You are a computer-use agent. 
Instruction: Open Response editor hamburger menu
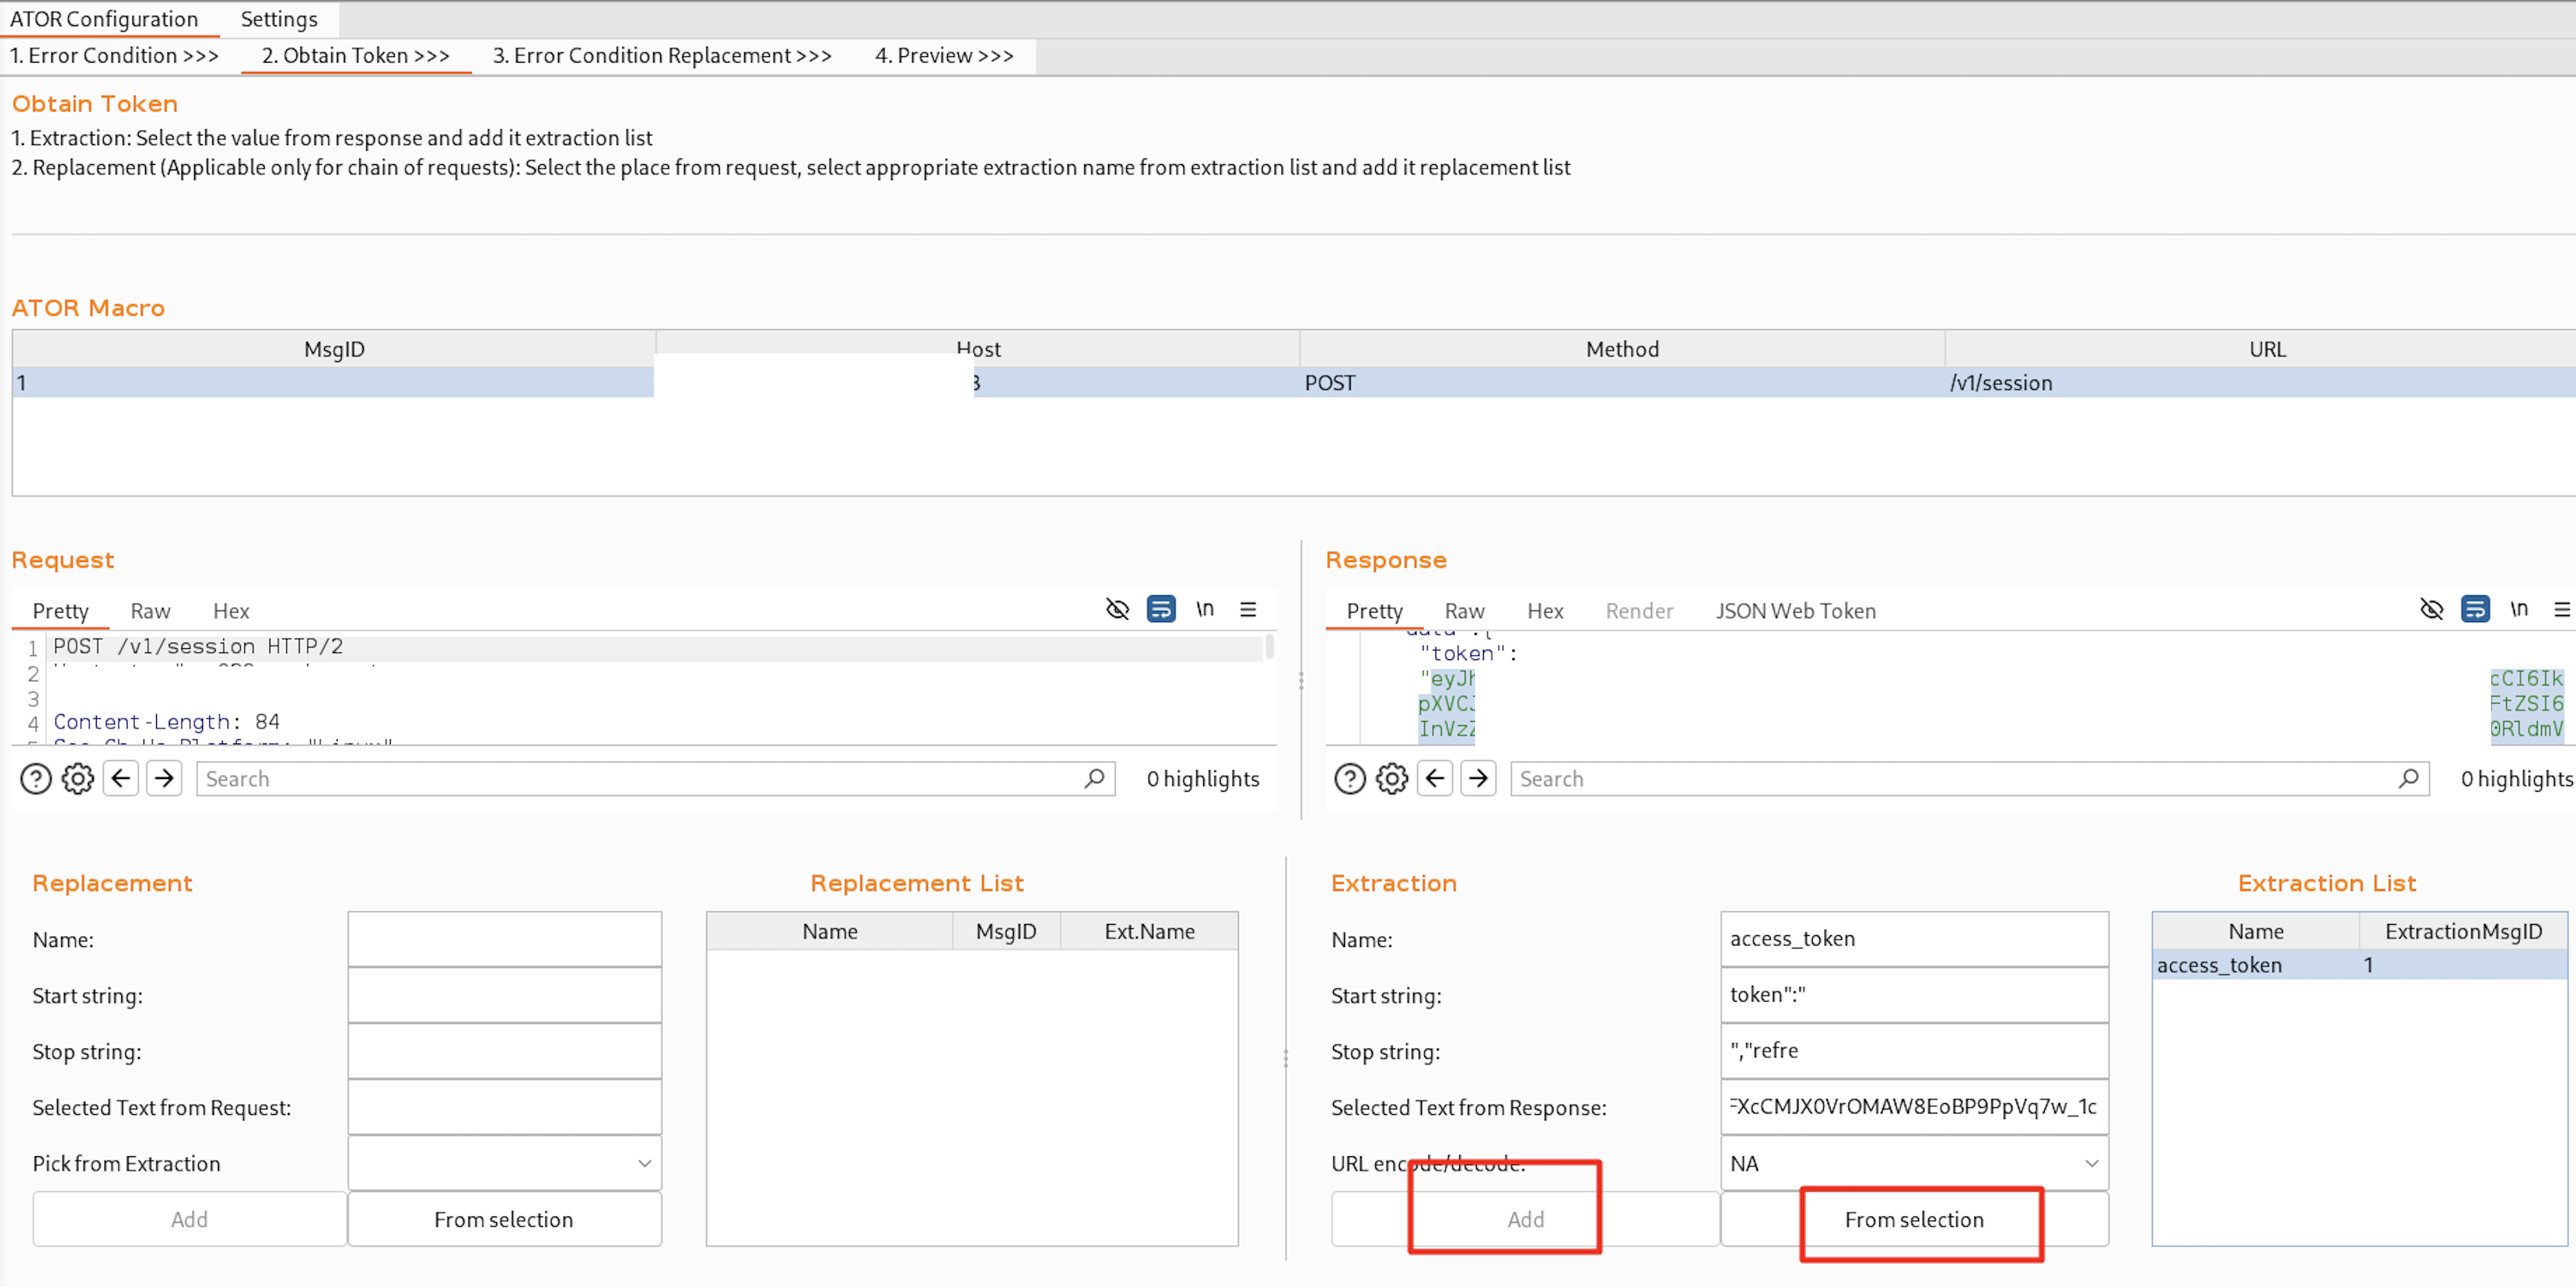(2561, 609)
